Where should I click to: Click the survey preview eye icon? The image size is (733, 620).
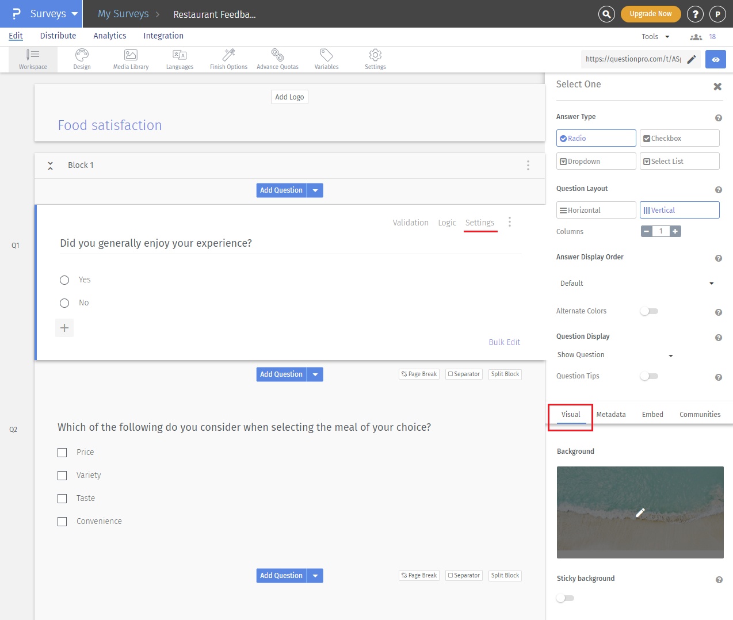coord(715,59)
